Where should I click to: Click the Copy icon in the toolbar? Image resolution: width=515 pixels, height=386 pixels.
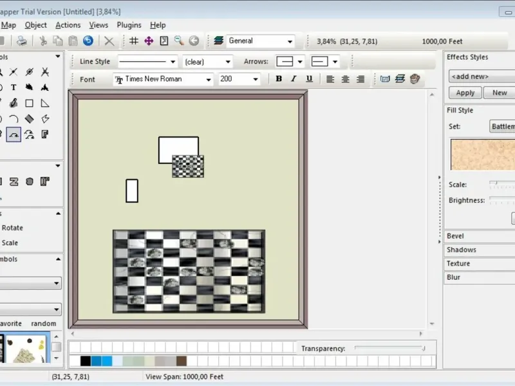(58, 41)
